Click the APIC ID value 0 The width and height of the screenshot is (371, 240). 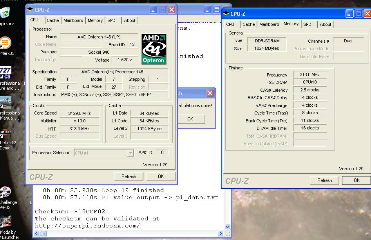pyautogui.click(x=162, y=152)
